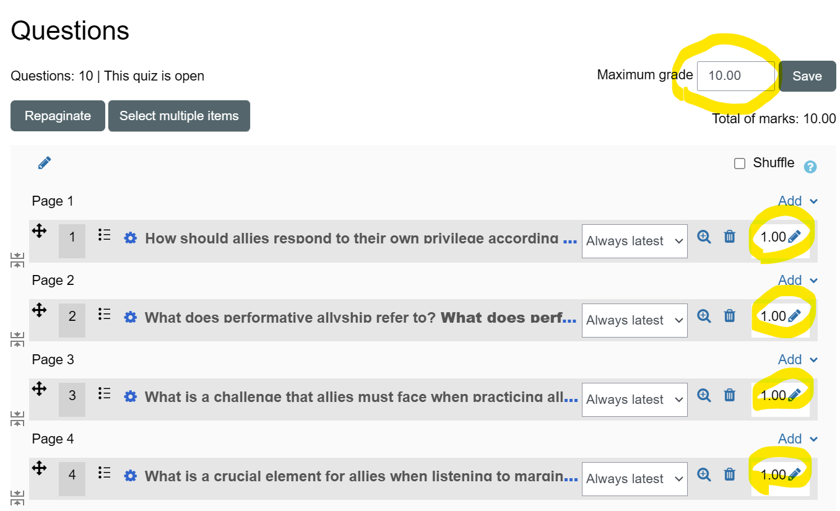Screen dimensions: 840x511
Task: Expand the Add menu on Page 1
Action: pos(797,201)
